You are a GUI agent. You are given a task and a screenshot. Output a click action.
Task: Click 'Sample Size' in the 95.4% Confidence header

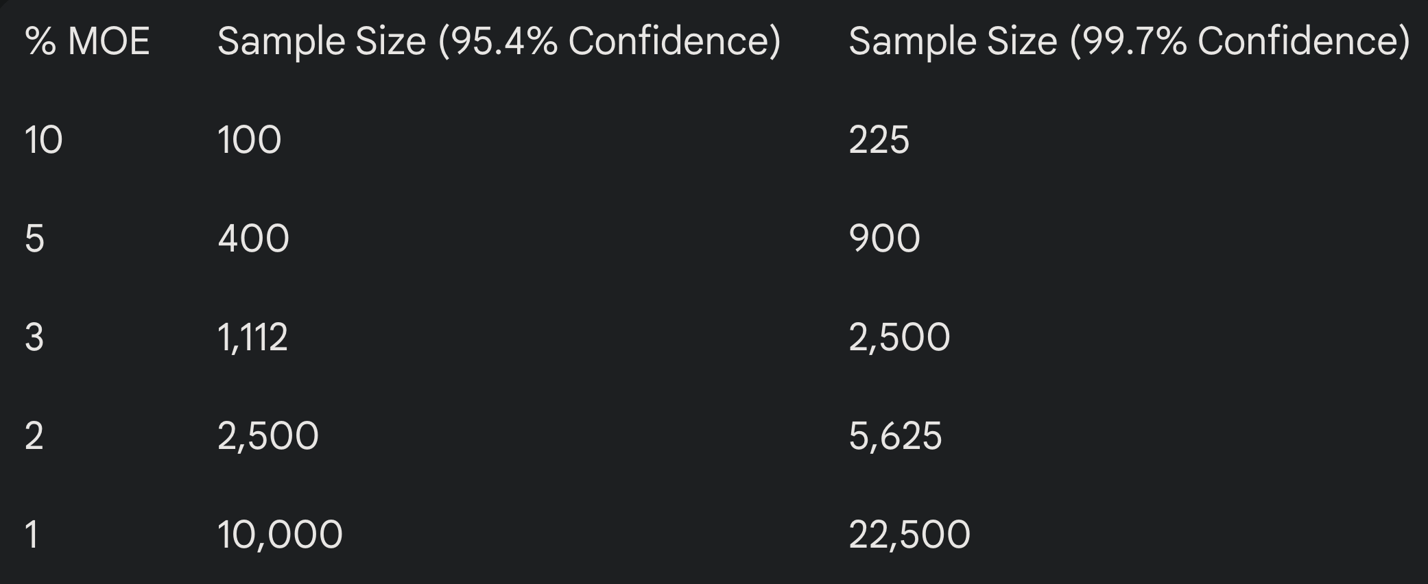click(322, 41)
